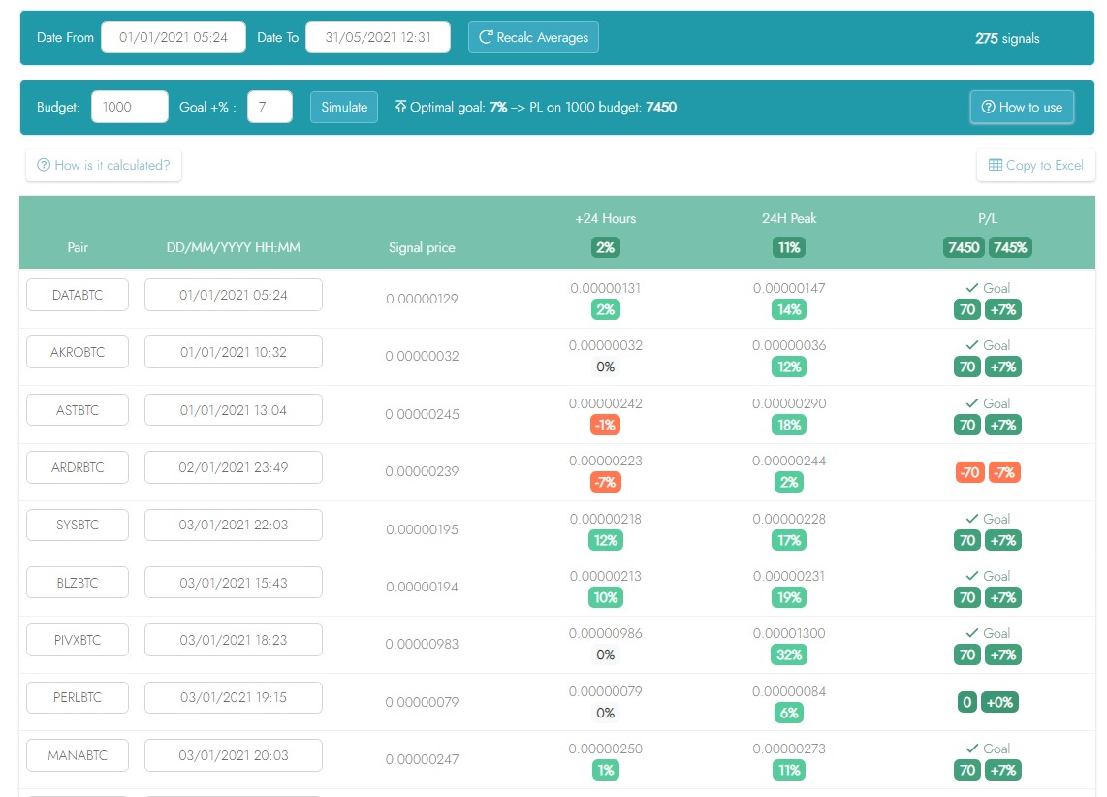
Task: Click the 11% badge under 24H Peak header
Action: (789, 248)
